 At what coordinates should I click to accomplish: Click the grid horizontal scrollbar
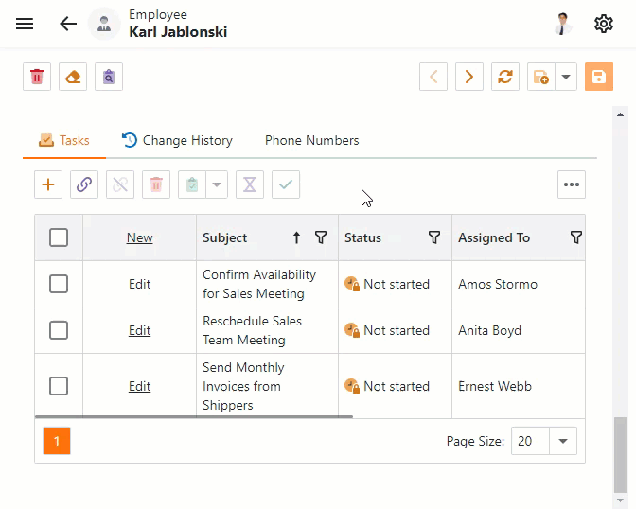click(194, 416)
